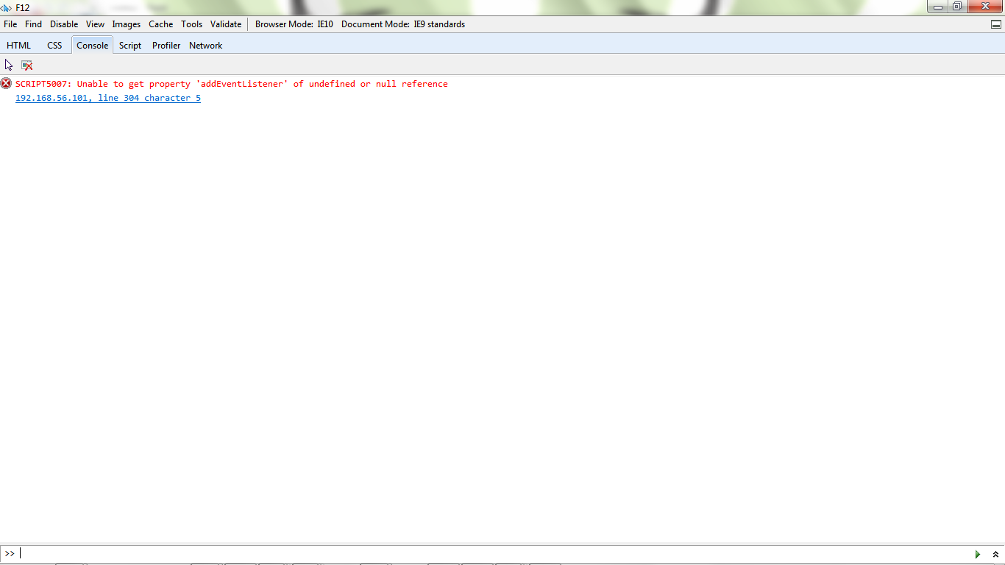The width and height of the screenshot is (1005, 565).
Task: Unpin developer tools icon at menu bar
Action: [996, 24]
